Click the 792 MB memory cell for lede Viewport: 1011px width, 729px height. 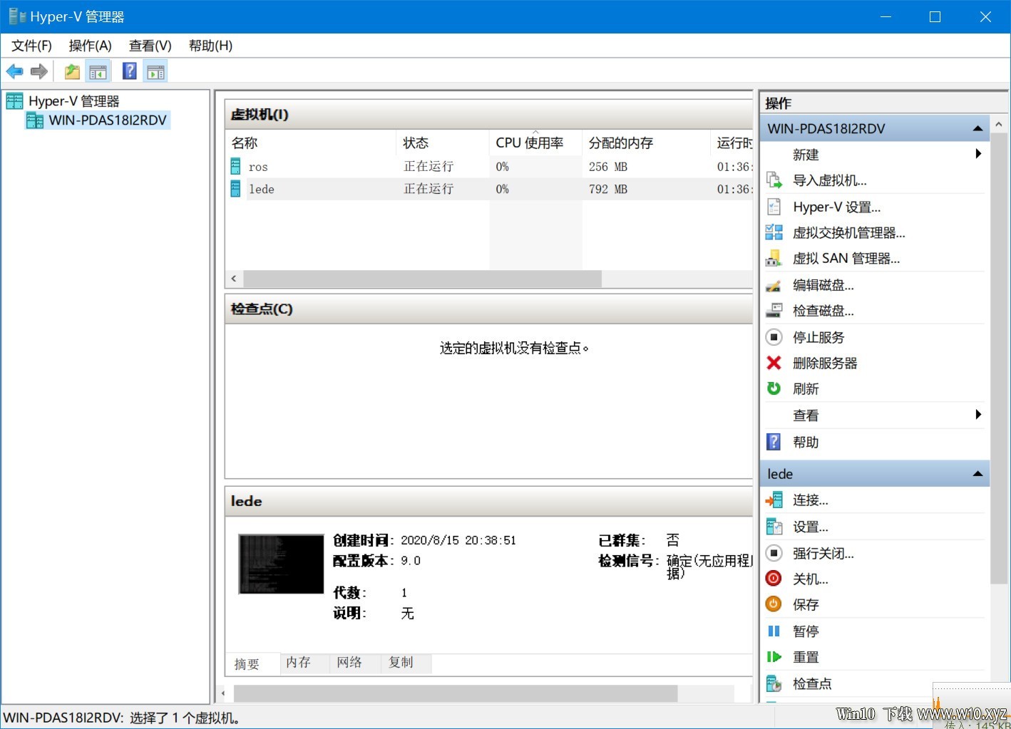[608, 189]
